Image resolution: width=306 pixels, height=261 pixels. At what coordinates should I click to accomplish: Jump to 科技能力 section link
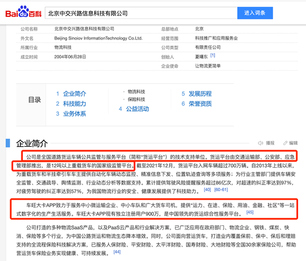(x=74, y=104)
